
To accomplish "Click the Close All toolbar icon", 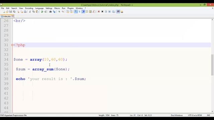I will 21,12.
